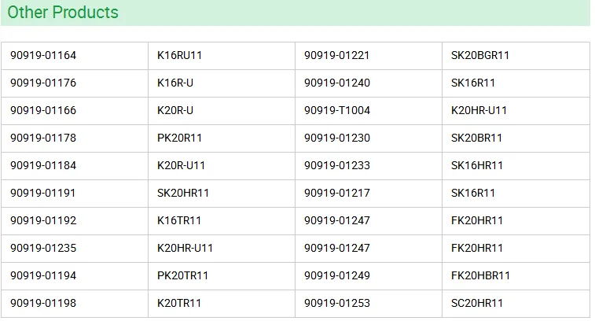Select the K16TR11 product cell
This screenshot has width=595, height=321.
(x=180, y=221)
